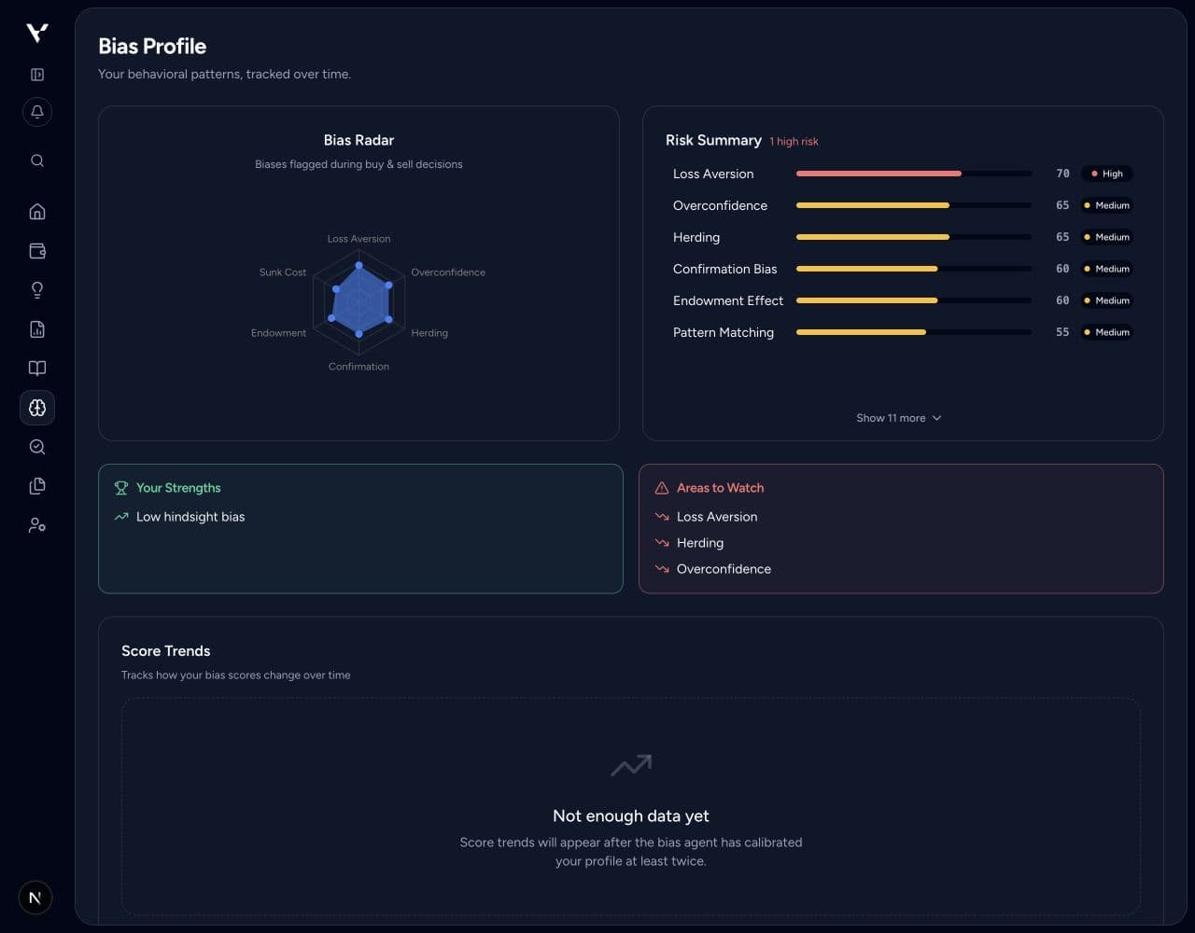Click the 'Endowment' radar label
Image resolution: width=1195 pixels, height=933 pixels.
[278, 333]
